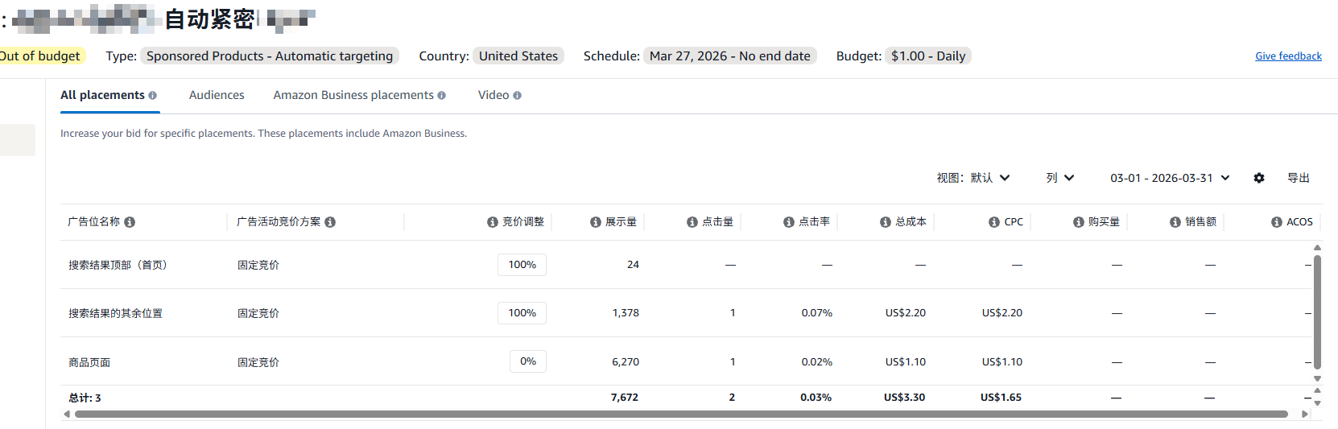Screen dimensions: 1338x429
Task: Click info icon next to Video tab
Action: tap(517, 96)
